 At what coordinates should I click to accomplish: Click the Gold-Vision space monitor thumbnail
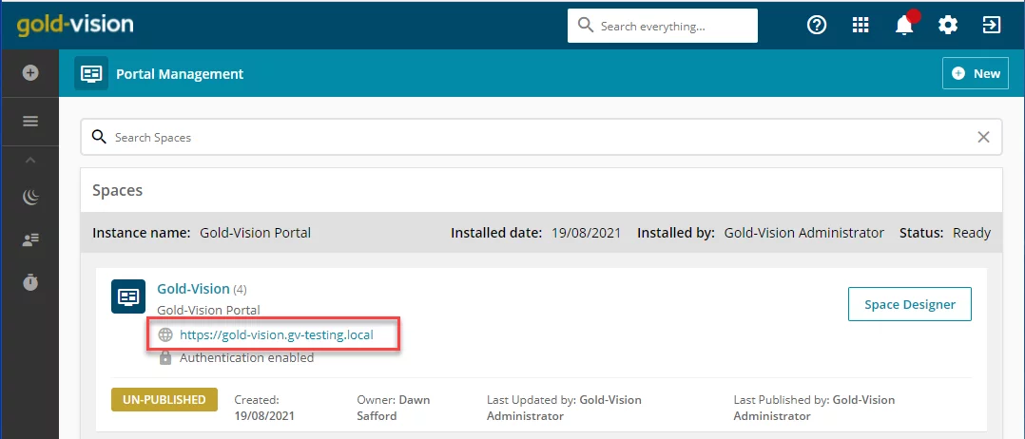pos(128,296)
